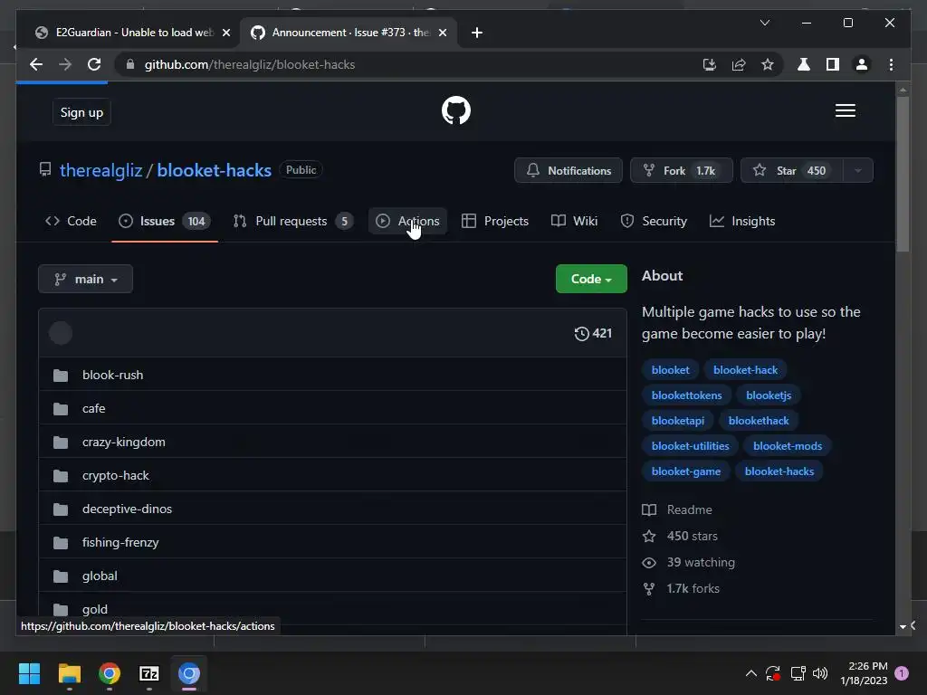Click the page vertical scrollbar thumb

[x=903, y=175]
